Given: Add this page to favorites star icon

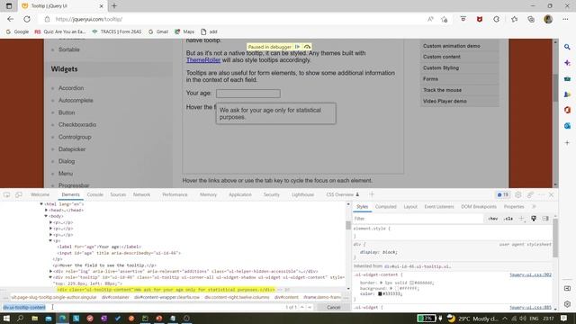Looking at the screenshot, I should coord(444,19).
